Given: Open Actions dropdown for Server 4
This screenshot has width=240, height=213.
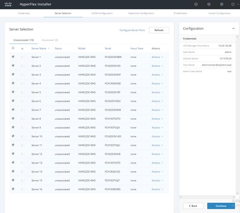Looking at the screenshot, I should click(157, 84).
